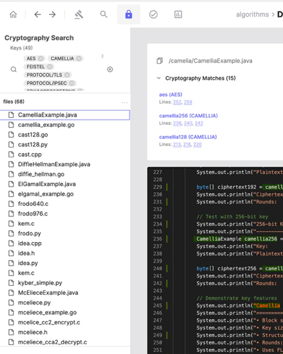Jump to line 252
Image resolution: width=283 pixels, height=354 pixels.
[177, 102]
